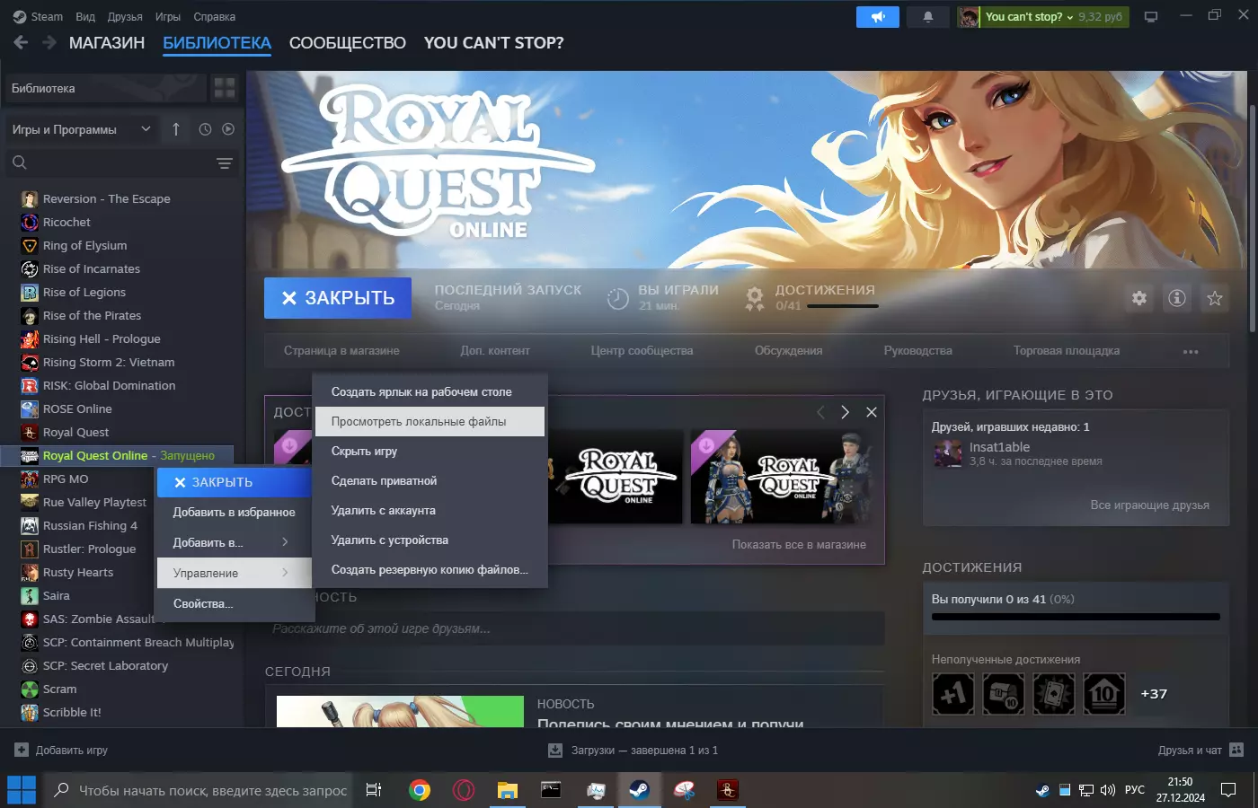
Task: Open Страница в магазине link
Action: tap(341, 351)
